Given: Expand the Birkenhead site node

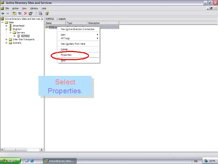Looking at the screenshot, I should click(6, 26).
